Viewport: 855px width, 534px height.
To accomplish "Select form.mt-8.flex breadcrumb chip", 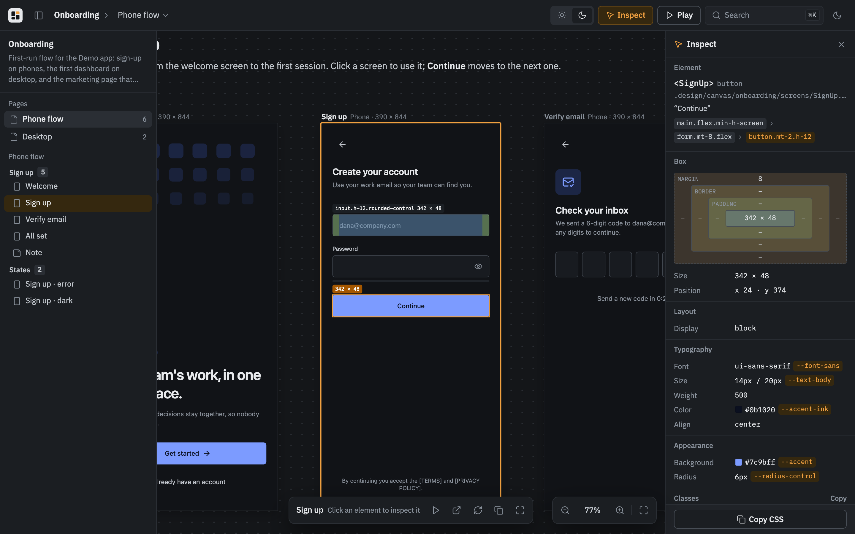I will 704,137.
